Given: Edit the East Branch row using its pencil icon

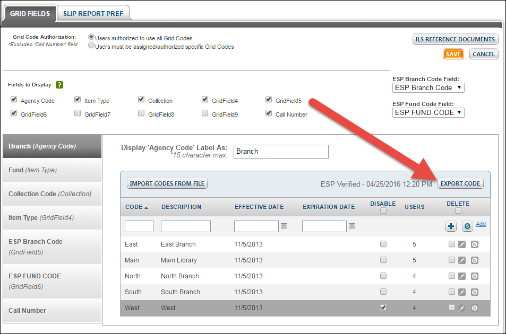Looking at the screenshot, I should (462, 244).
